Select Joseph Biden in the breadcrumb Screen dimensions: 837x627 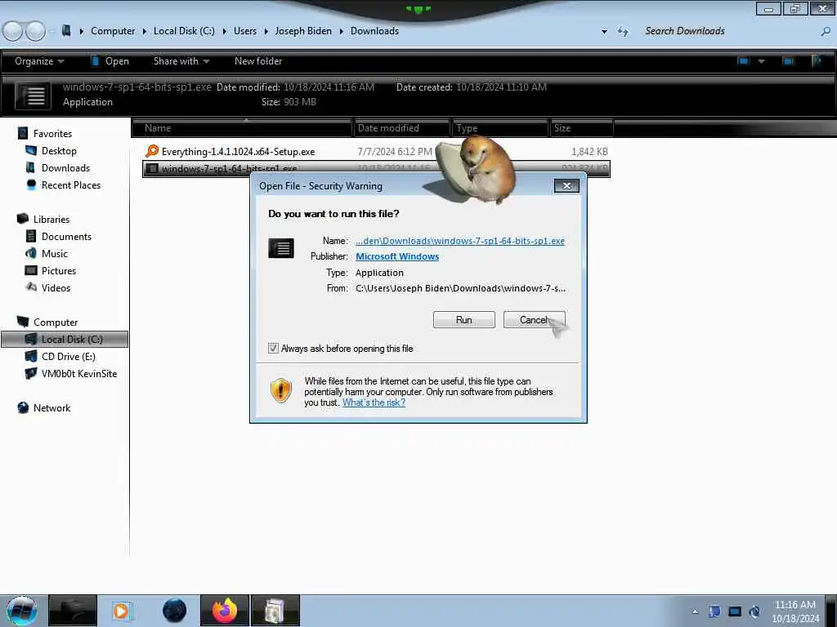coord(303,31)
